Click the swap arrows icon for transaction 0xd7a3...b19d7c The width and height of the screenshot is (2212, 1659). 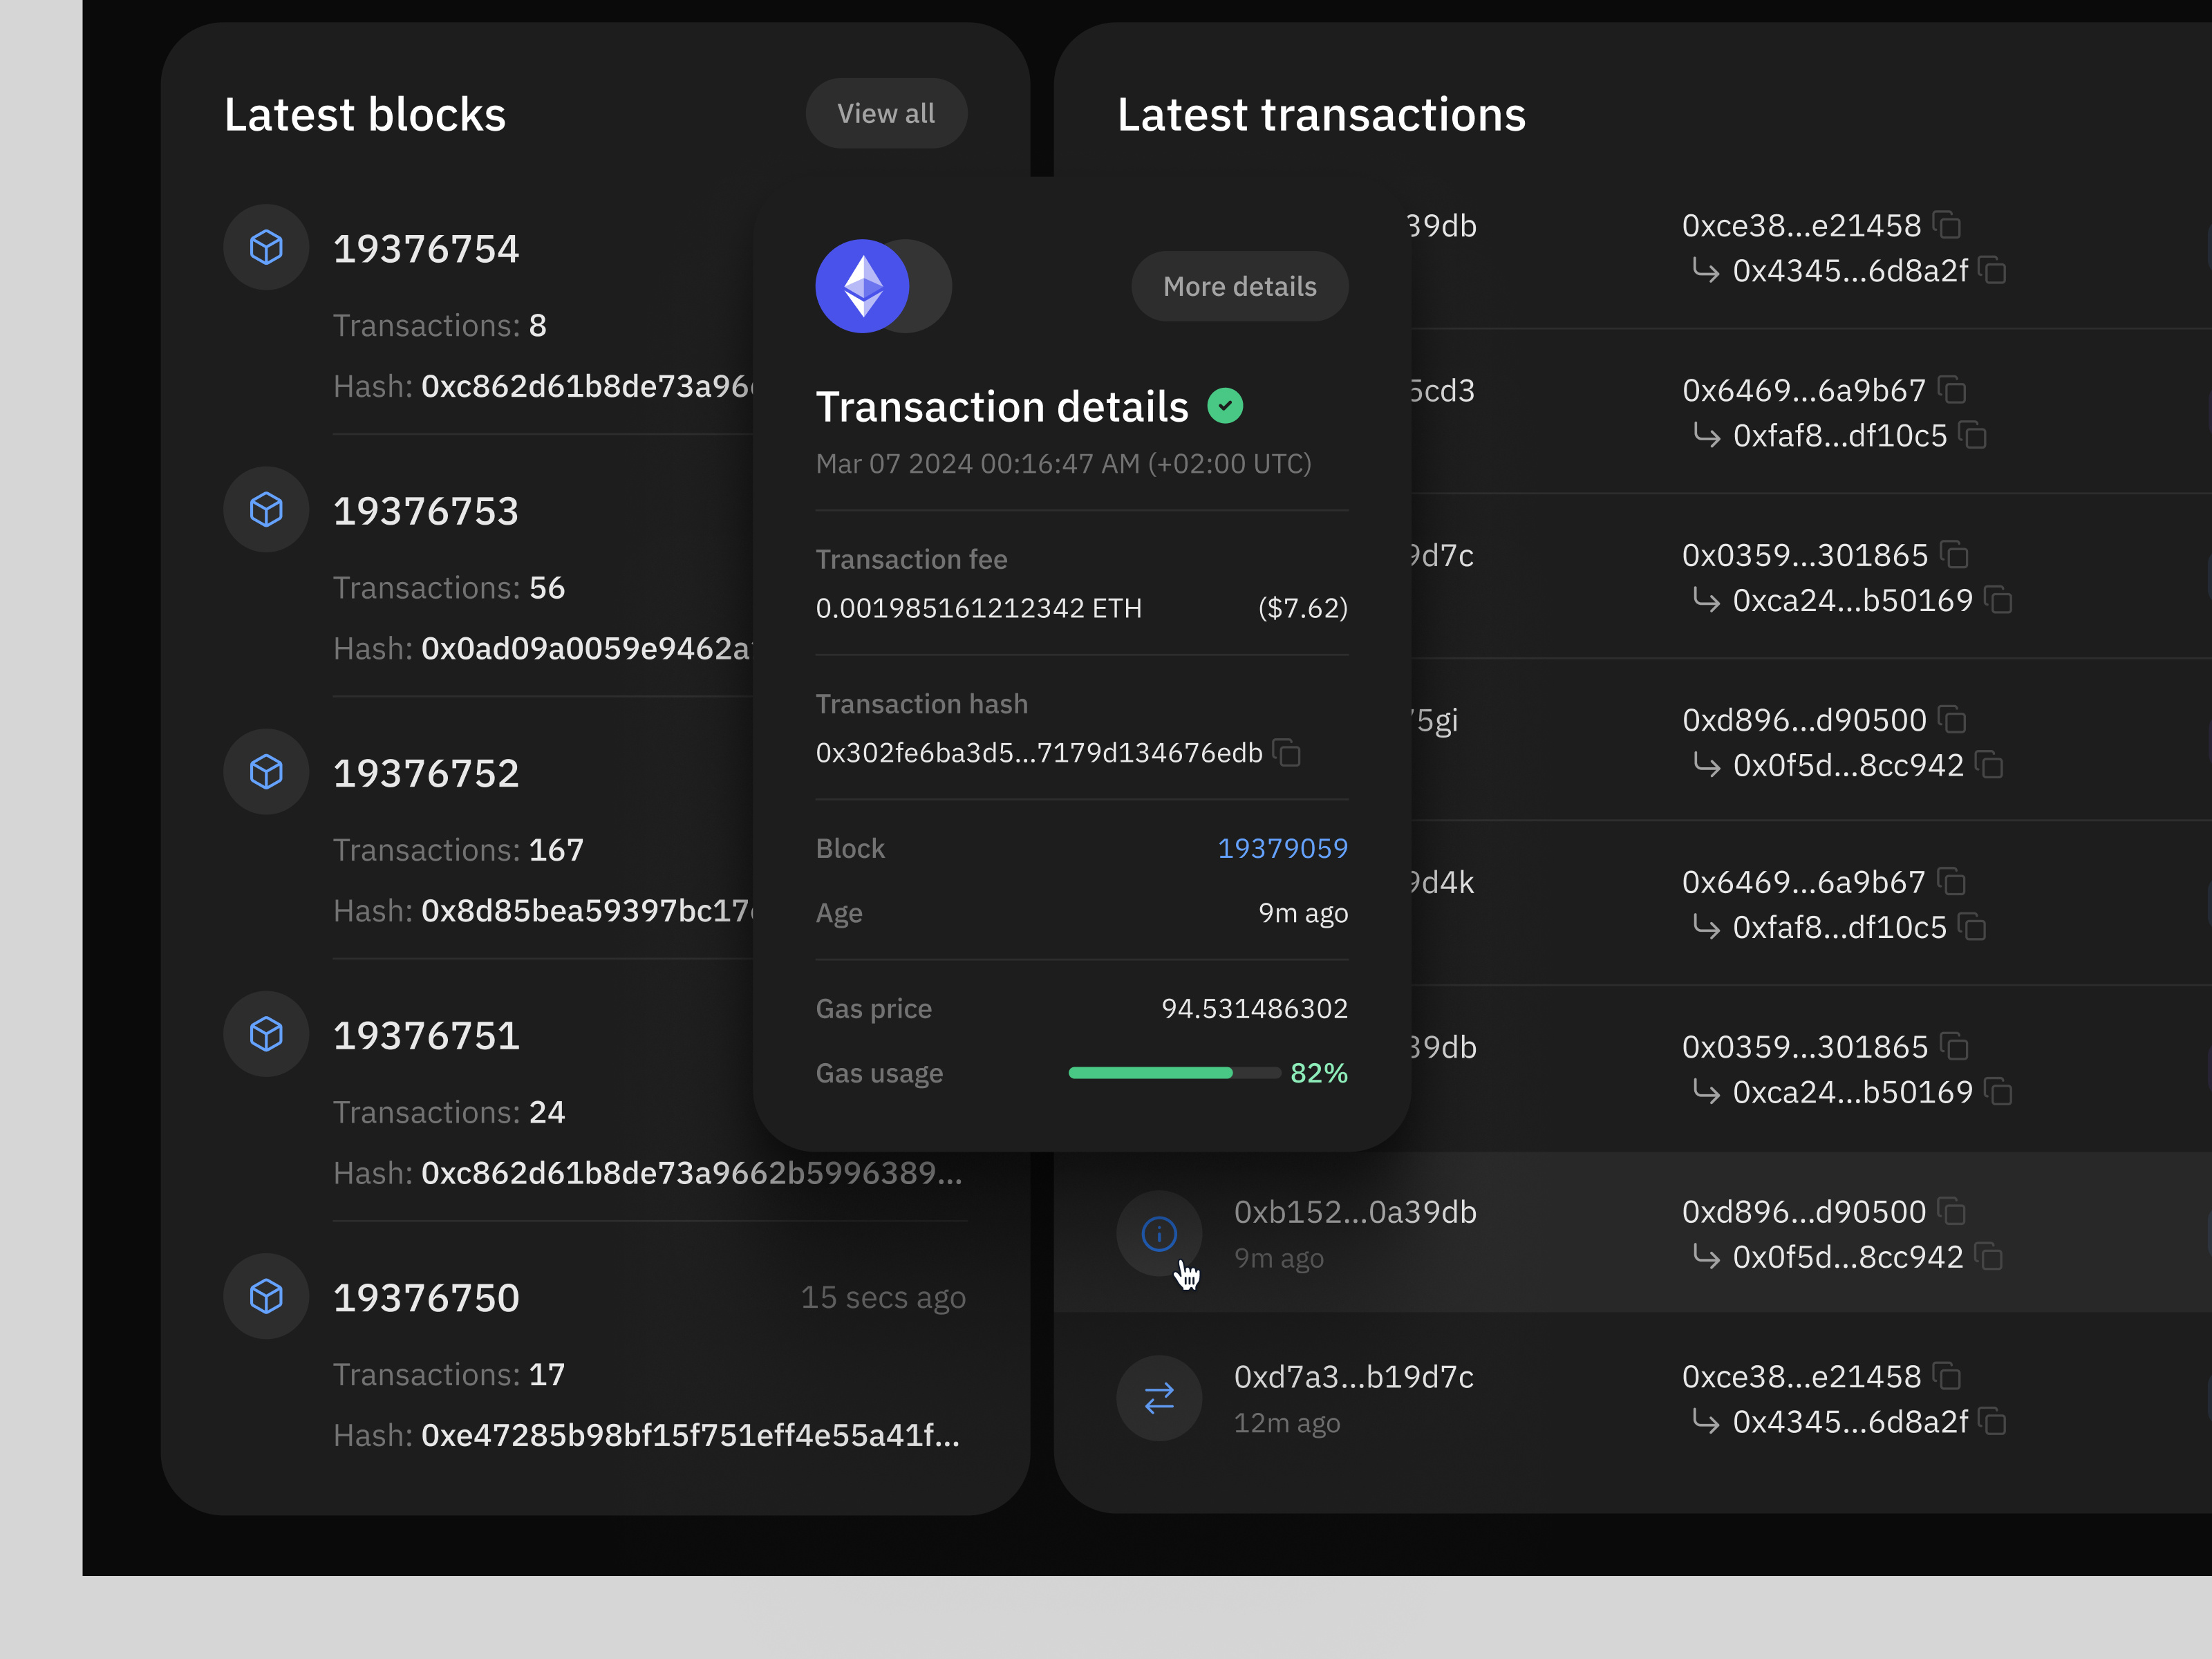[x=1158, y=1398]
